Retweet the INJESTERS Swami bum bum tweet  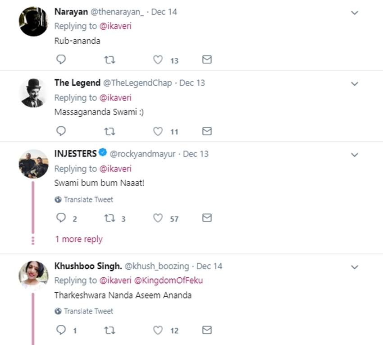109,218
